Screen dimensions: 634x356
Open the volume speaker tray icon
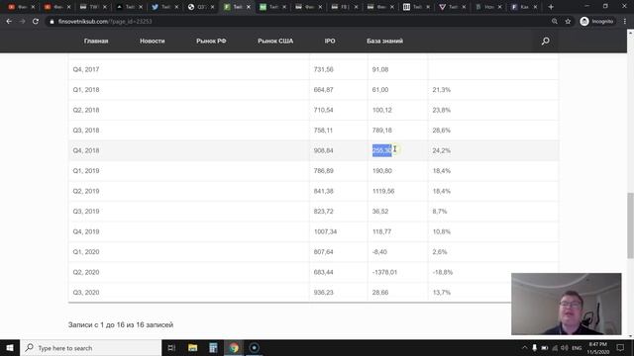565,348
